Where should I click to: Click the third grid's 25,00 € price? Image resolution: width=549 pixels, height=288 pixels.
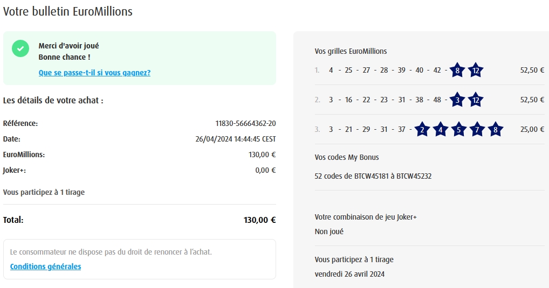click(532, 129)
